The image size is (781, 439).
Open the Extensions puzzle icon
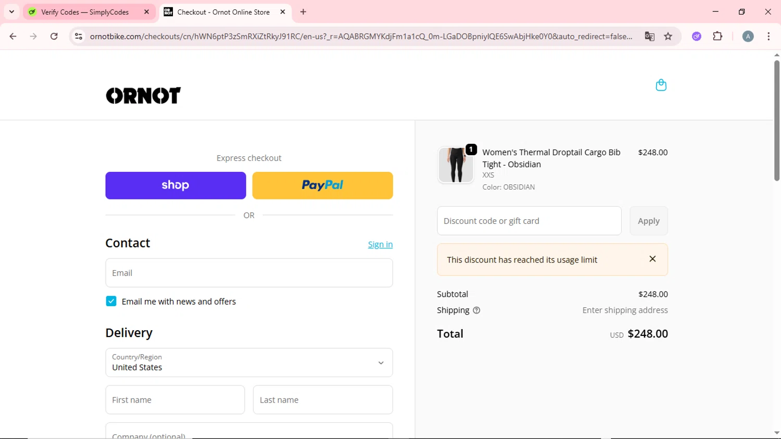717,36
